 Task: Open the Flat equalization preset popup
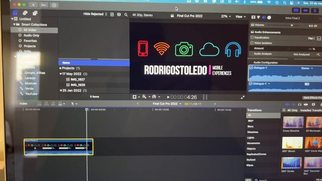(311, 38)
